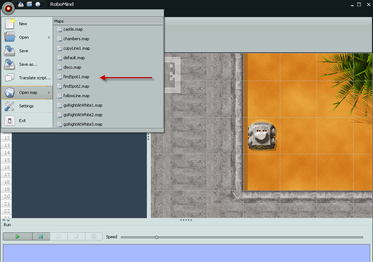Click the robot on the map

pyautogui.click(x=262, y=136)
